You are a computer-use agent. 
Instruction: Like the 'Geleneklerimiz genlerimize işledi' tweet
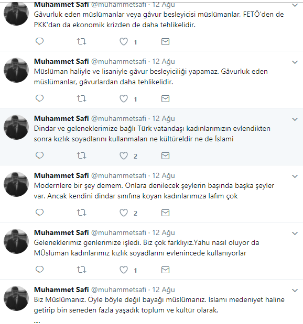[124, 270]
